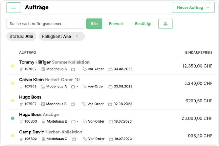Open the Calvin Klein Herbst-Order-10 order

click(x=50, y=80)
